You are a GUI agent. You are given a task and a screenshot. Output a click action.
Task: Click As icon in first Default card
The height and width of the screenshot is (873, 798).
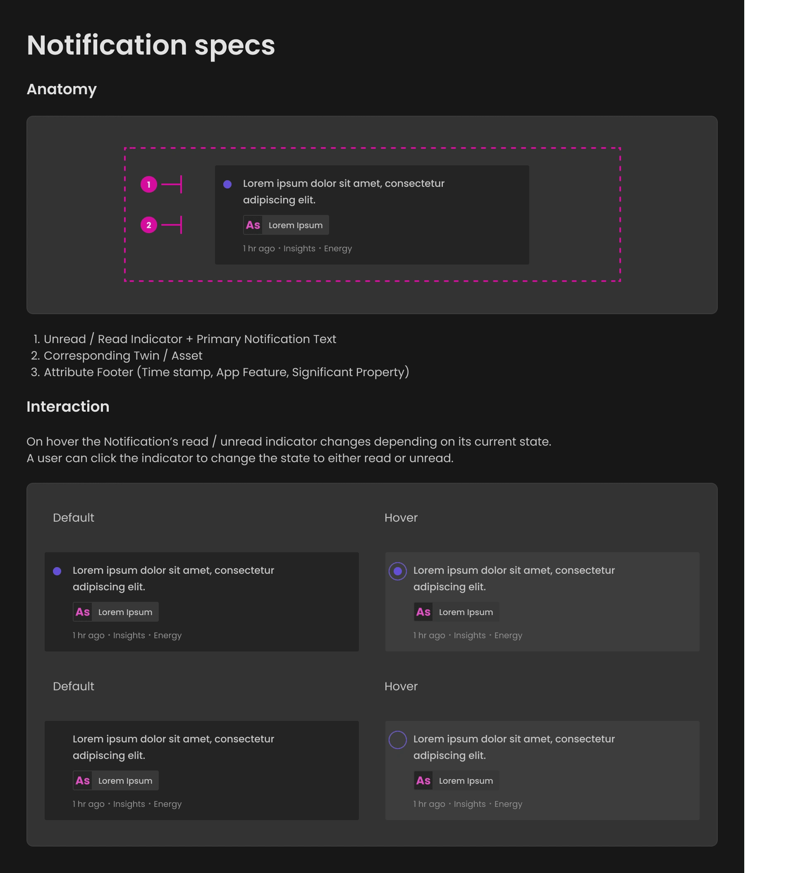pyautogui.click(x=82, y=612)
